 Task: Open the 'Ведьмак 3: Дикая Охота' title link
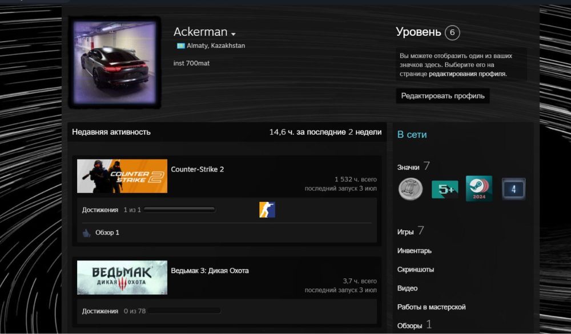point(210,271)
